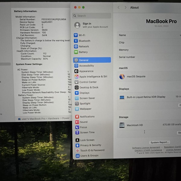Open the Appearance icon
Image resolution: width=181 pixels, height=181 pixels.
pos(76,71)
